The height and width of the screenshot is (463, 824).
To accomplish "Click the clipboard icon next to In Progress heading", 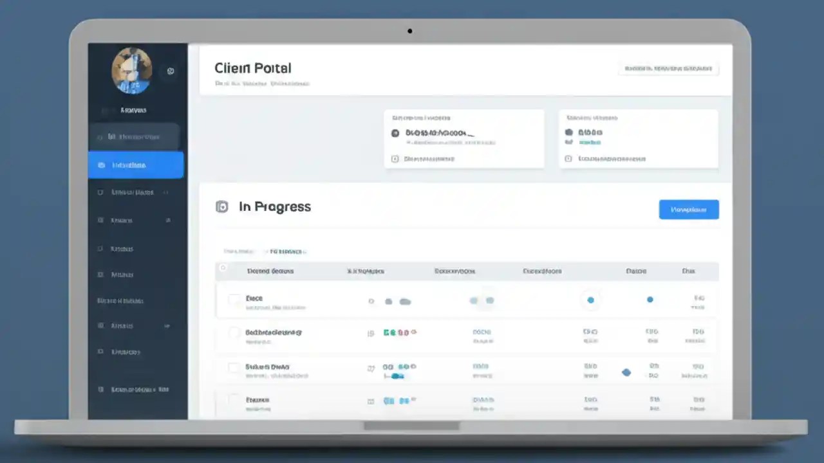I will (221, 206).
